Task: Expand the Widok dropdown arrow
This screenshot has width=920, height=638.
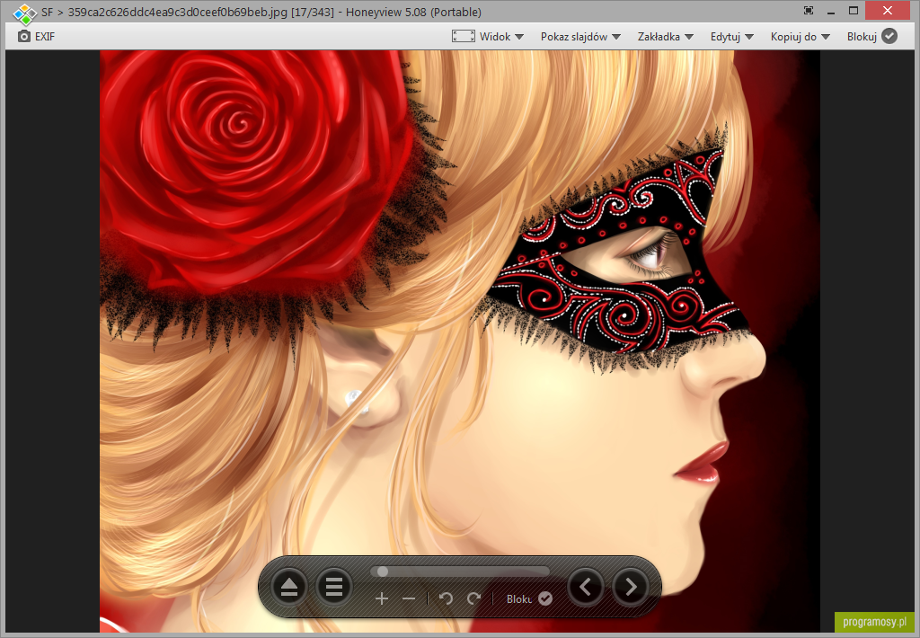Action: tap(518, 37)
